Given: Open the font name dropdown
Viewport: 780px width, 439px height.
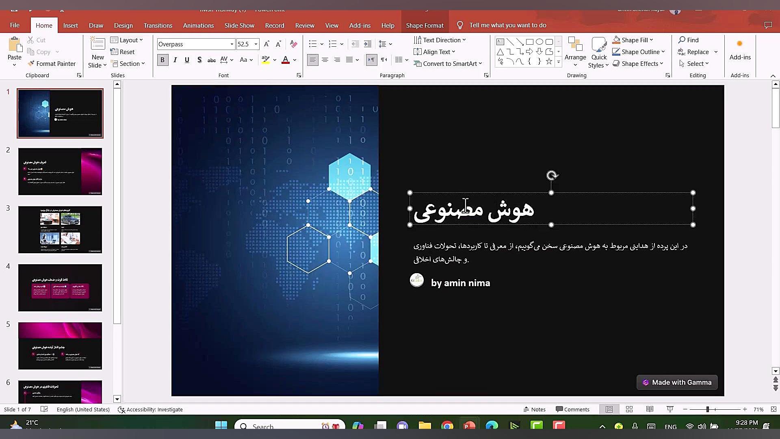Looking at the screenshot, I should (x=232, y=44).
